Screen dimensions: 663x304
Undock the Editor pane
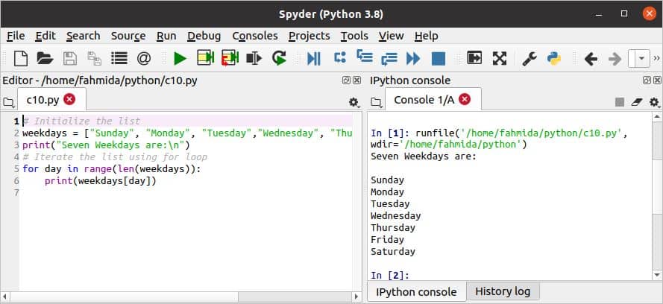346,80
